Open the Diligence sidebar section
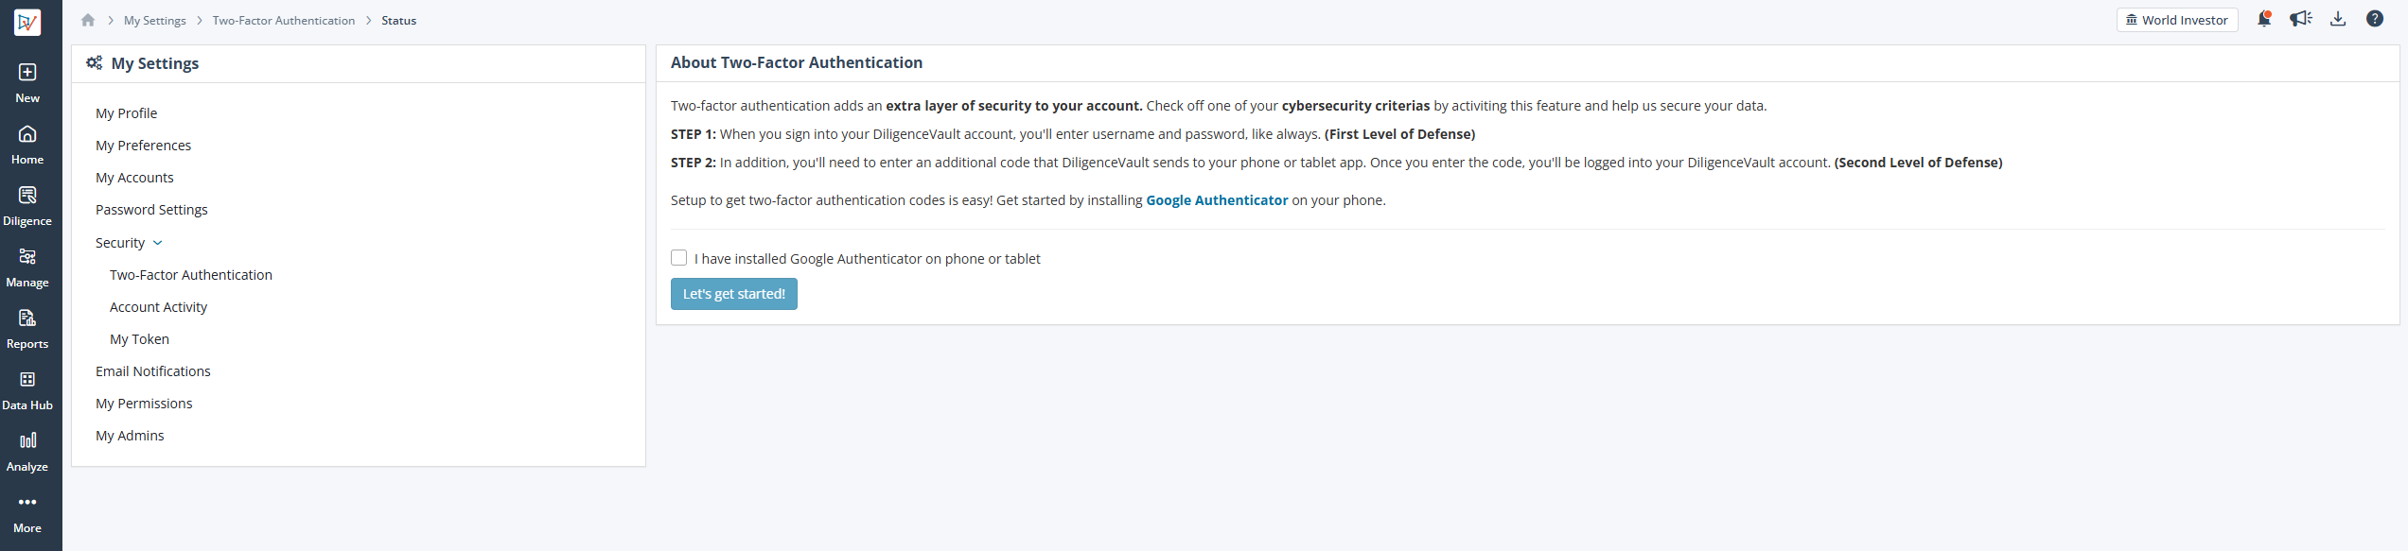2408x551 pixels. [27, 206]
